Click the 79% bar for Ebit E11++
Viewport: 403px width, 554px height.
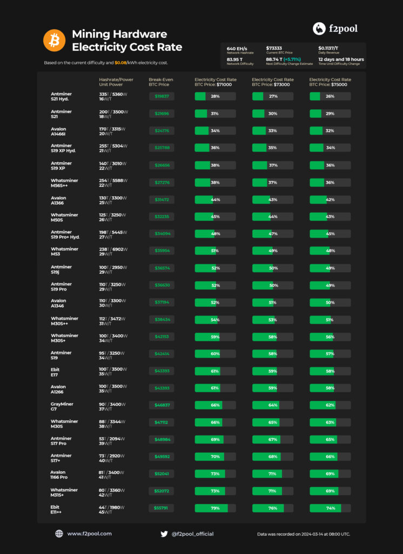click(x=215, y=509)
